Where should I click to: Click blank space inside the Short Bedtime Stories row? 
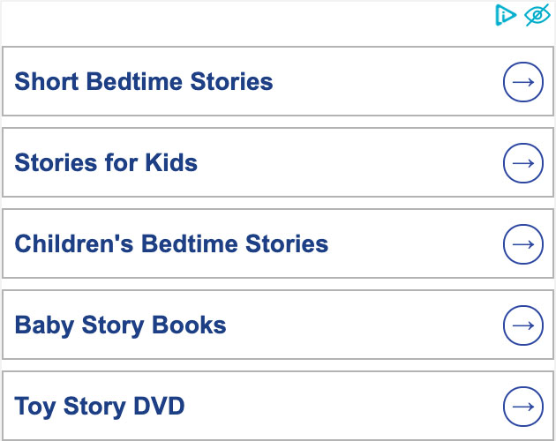[x=387, y=81]
